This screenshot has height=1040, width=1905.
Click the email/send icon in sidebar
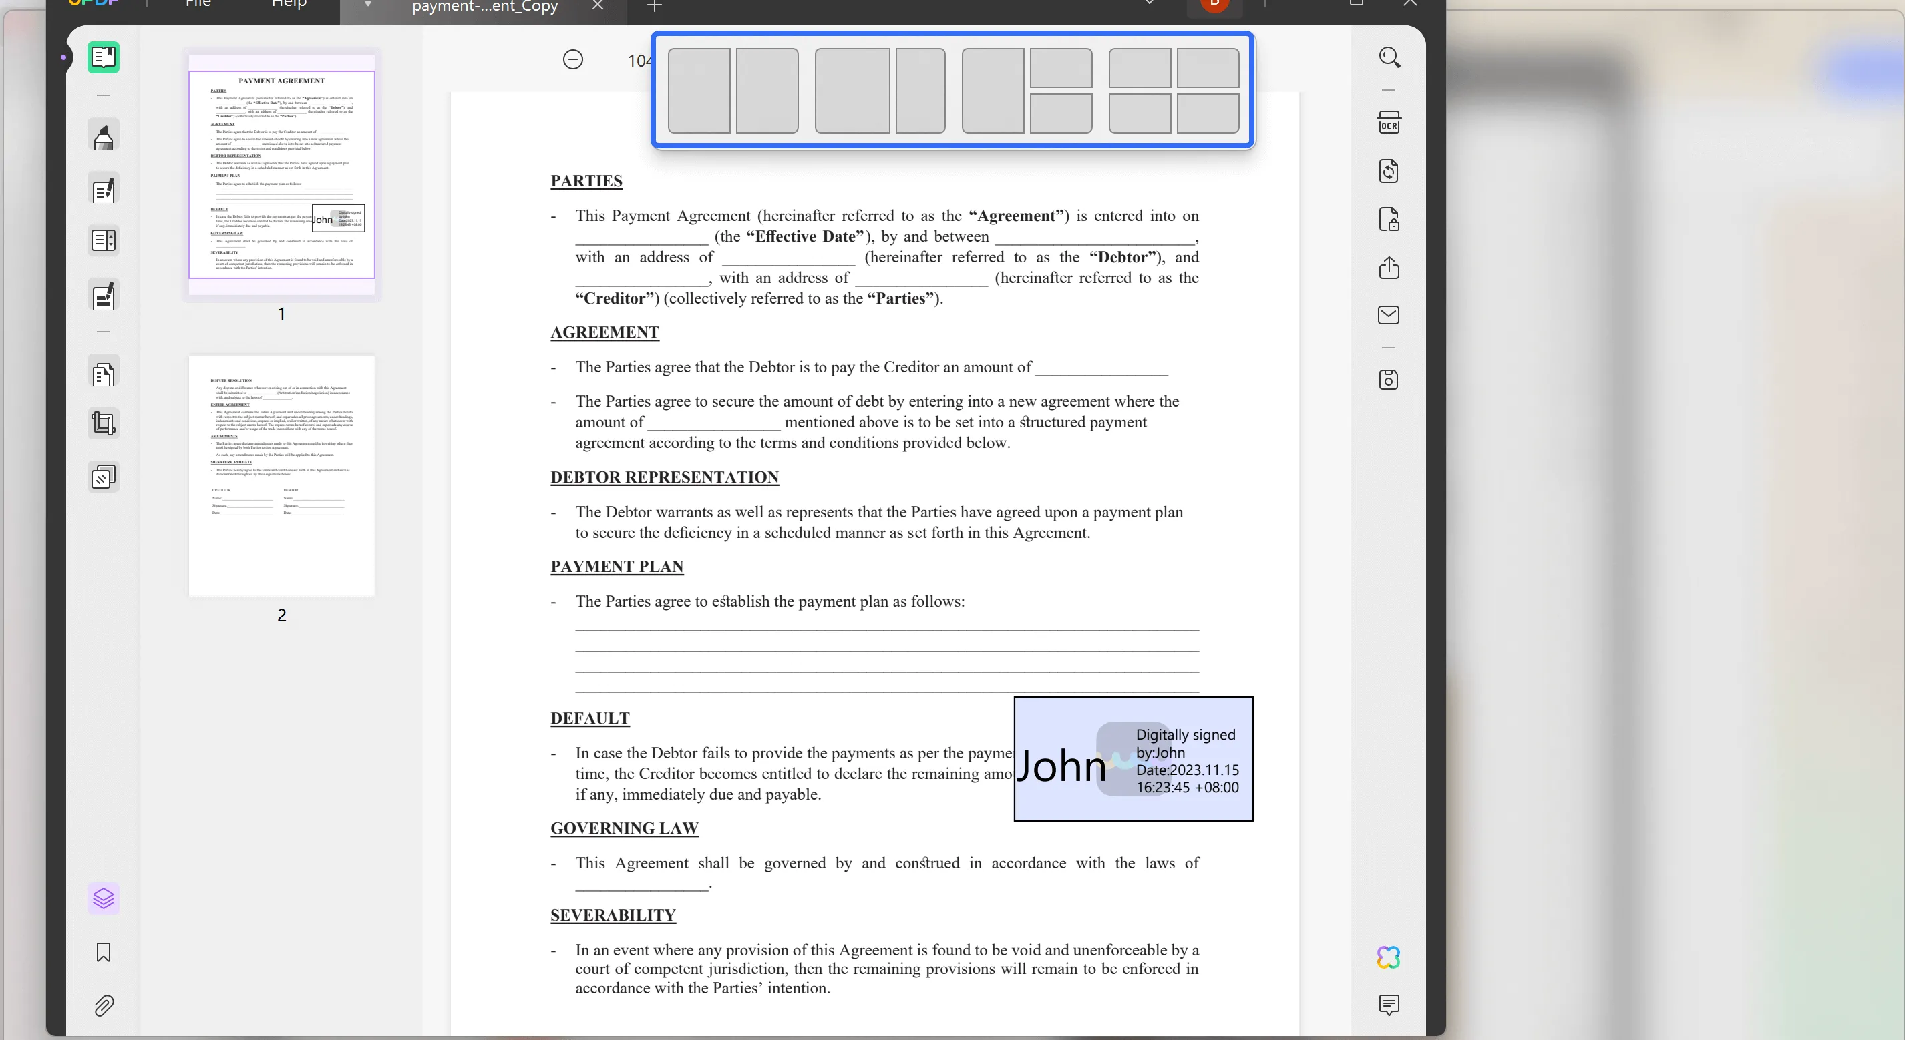(1389, 315)
